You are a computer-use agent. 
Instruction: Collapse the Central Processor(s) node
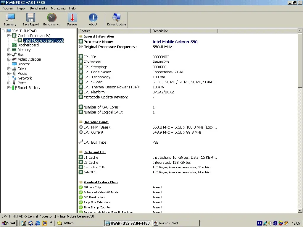pyautogui.click(x=9, y=35)
